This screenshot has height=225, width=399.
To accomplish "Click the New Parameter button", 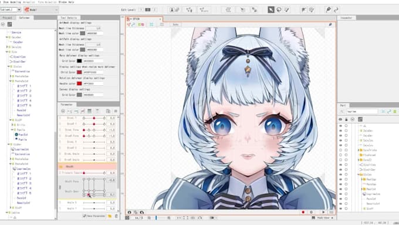I will tap(94, 216).
